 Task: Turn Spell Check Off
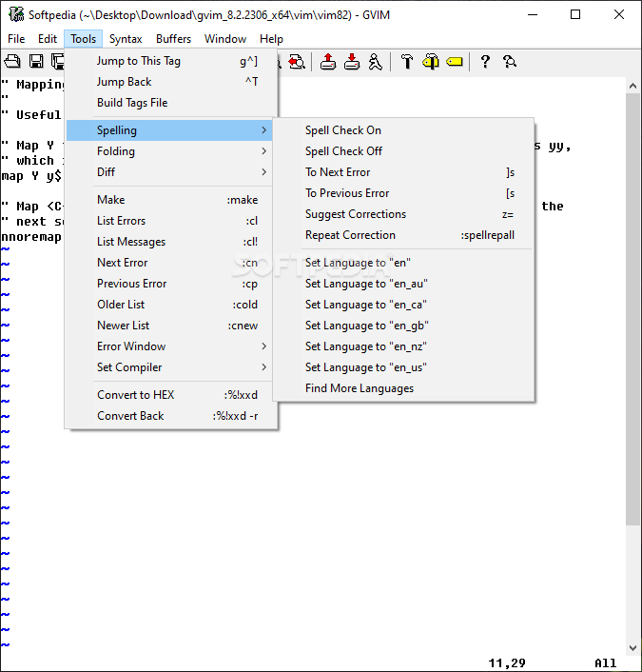tap(403, 151)
